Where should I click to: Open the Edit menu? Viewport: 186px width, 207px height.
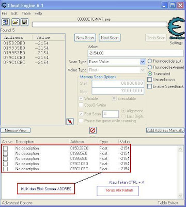point(14,13)
